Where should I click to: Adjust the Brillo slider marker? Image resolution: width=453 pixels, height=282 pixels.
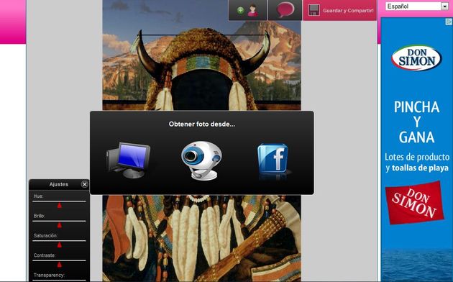pos(59,225)
